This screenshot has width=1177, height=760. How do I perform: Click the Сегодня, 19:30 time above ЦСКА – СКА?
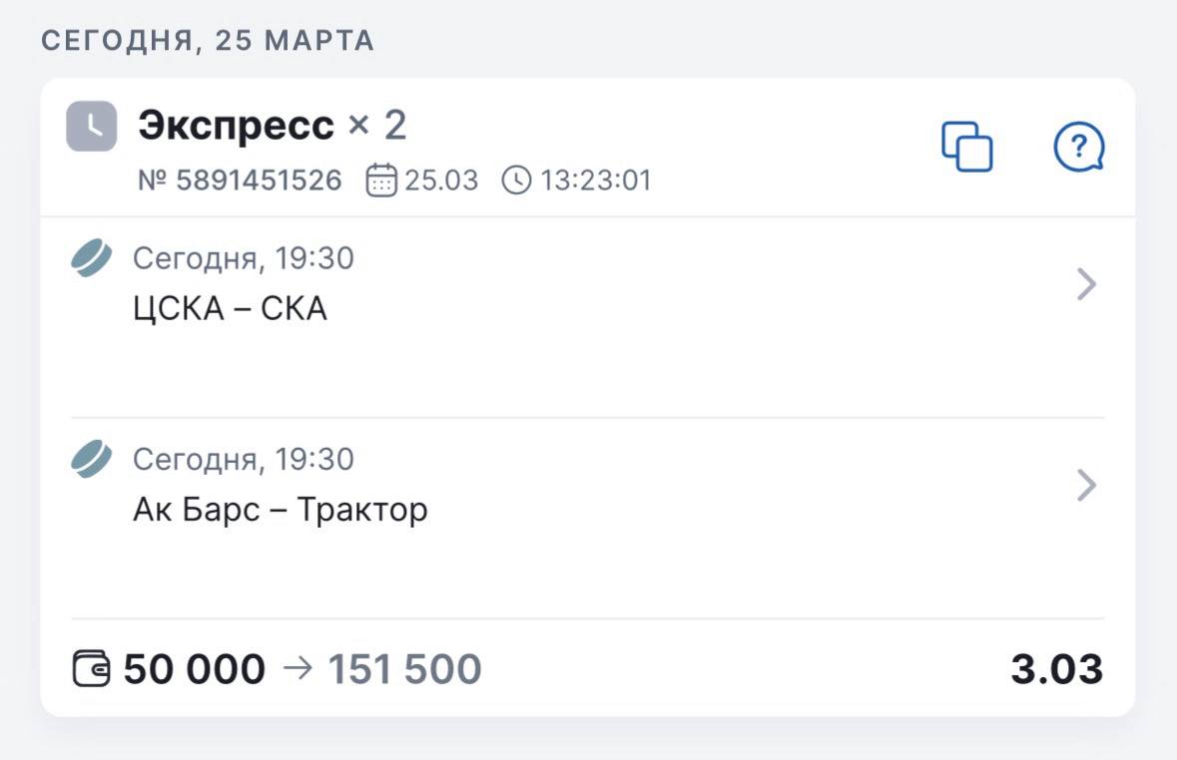[x=243, y=259]
